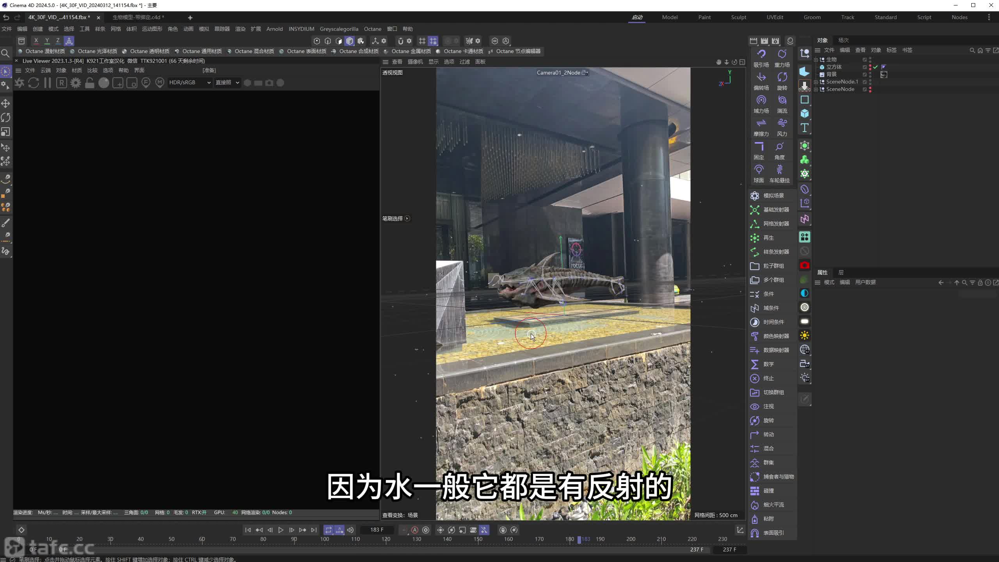Click the 重力场 gravity force icon
This screenshot has width=999, height=562.
click(x=782, y=54)
